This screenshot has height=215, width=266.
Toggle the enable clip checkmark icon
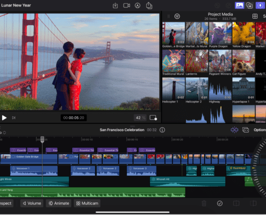tap(220, 203)
